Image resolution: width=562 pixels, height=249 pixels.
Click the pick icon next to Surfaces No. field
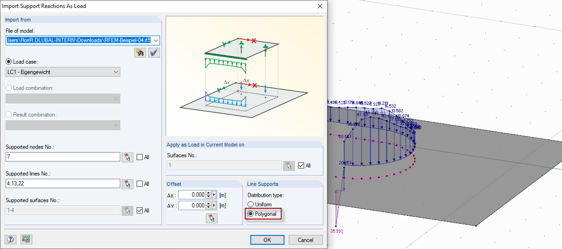coord(289,165)
